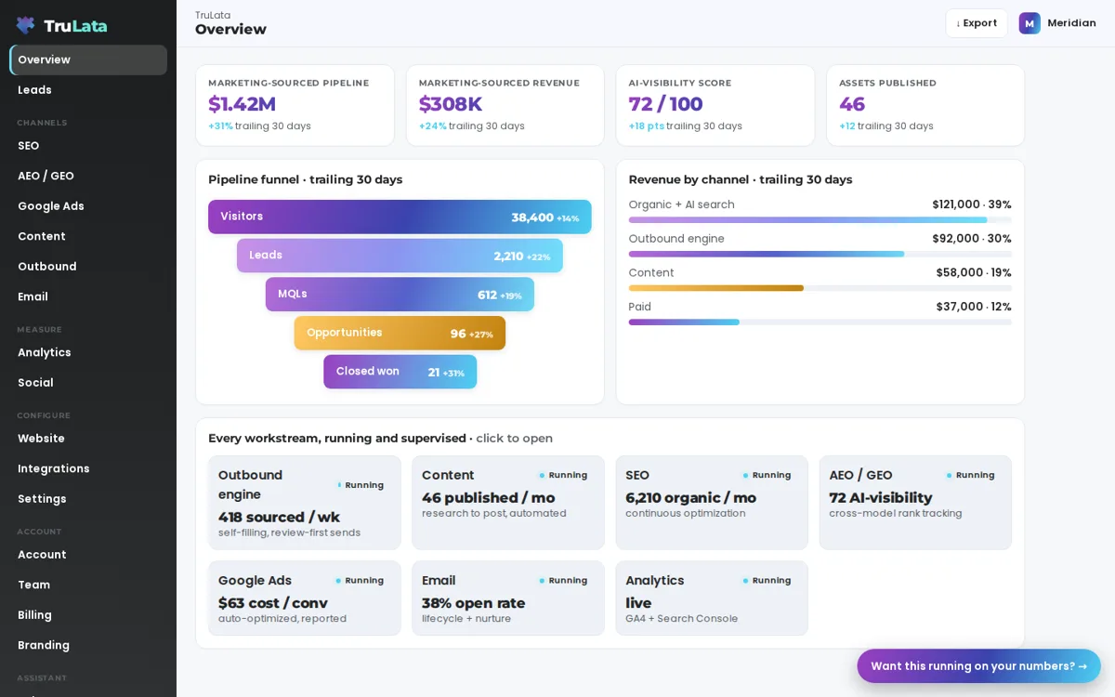
Task: Open the Email workstream card
Action: (x=508, y=598)
